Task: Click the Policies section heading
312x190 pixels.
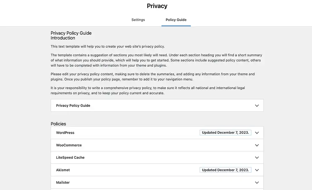Action: click(58, 124)
